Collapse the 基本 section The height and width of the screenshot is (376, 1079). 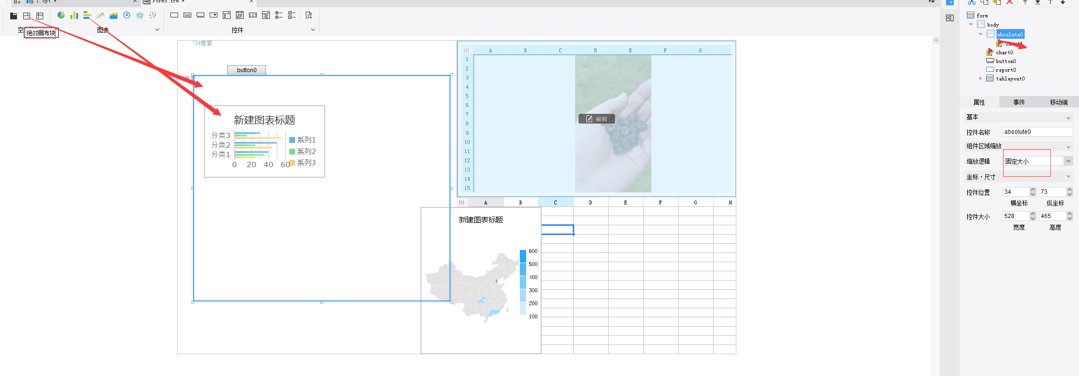click(x=1068, y=118)
